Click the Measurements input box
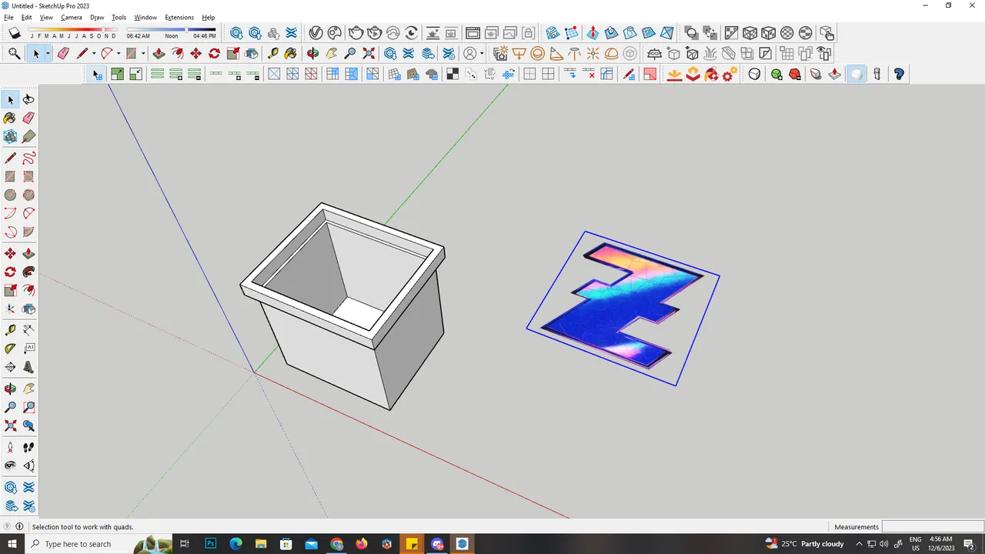The height and width of the screenshot is (554, 985). [x=933, y=527]
